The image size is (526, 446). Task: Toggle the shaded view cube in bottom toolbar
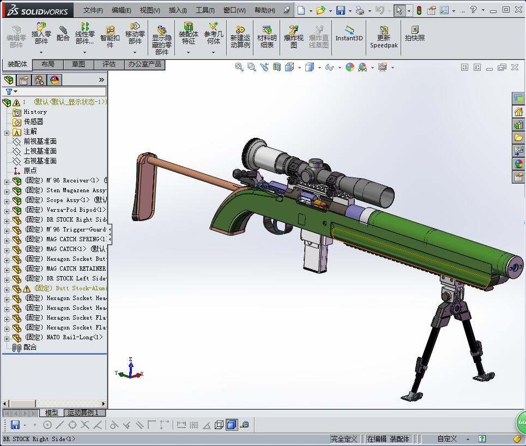231,425
